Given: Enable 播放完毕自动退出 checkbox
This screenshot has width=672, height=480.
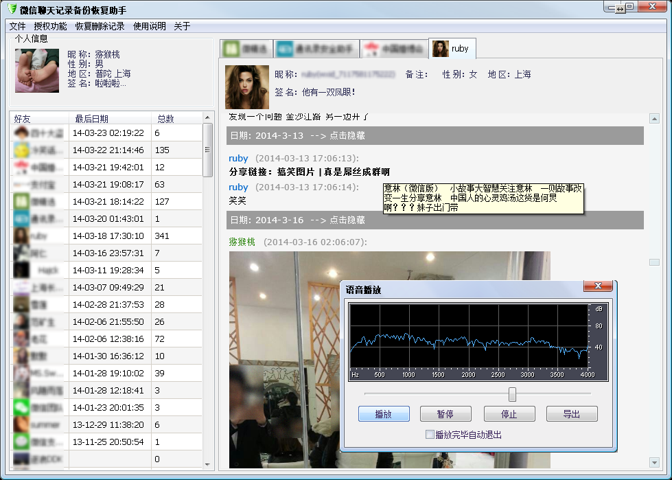Looking at the screenshot, I should pos(430,435).
